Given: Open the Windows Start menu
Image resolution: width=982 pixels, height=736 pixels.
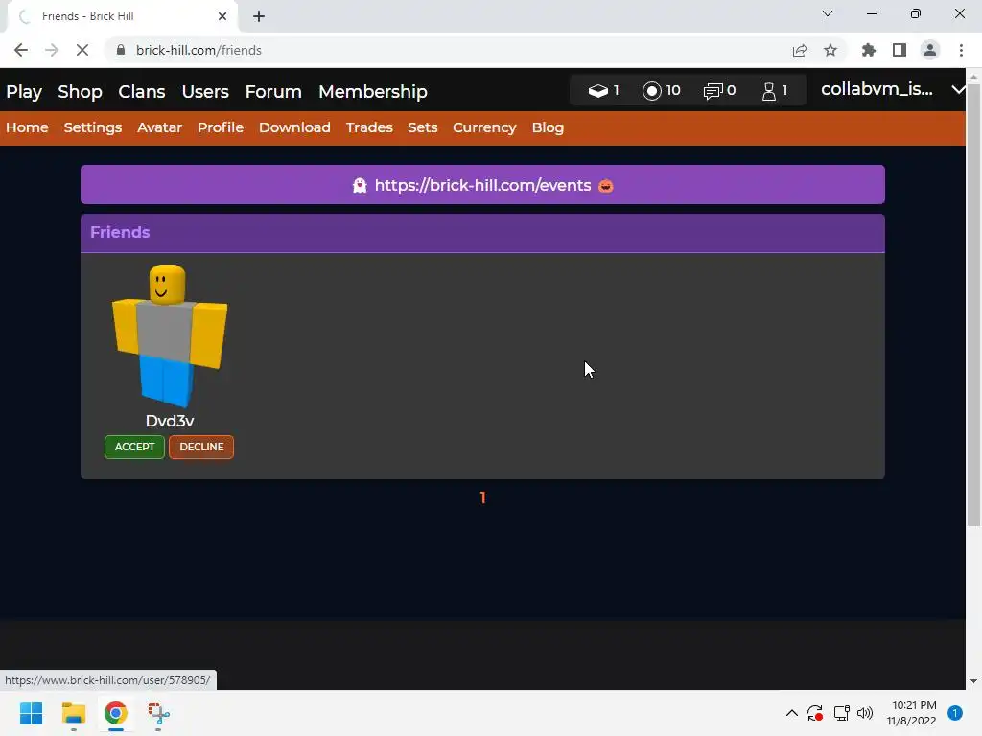Looking at the screenshot, I should pos(31,713).
